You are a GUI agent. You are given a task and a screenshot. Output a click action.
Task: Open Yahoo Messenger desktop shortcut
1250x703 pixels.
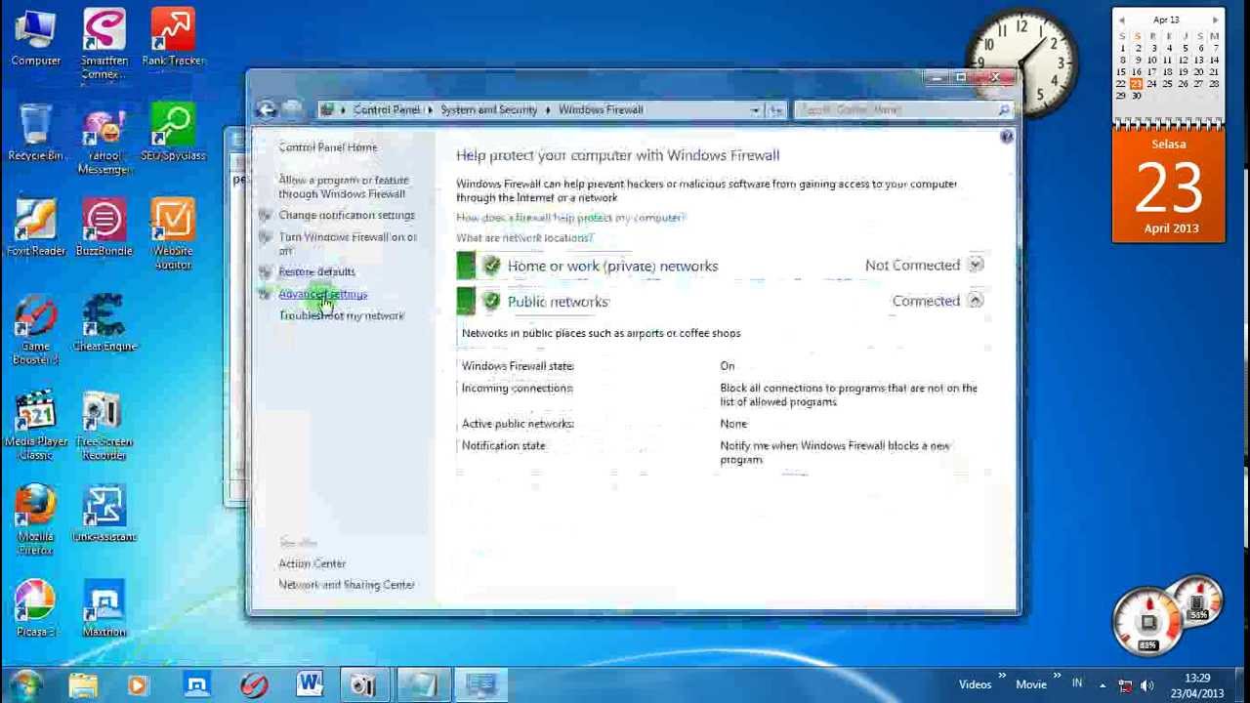click(104, 141)
